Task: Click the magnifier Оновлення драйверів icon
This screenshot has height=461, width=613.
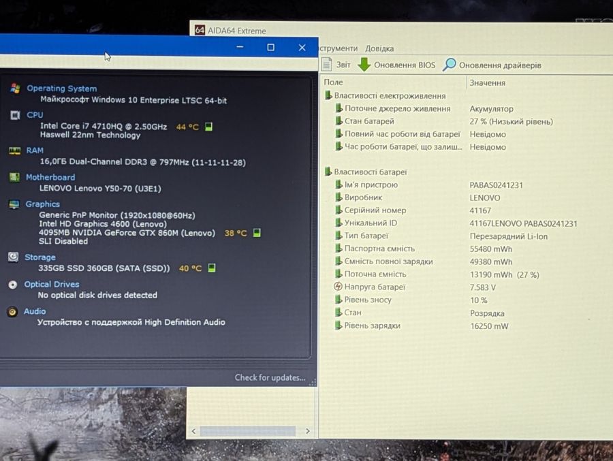Action: coord(450,65)
